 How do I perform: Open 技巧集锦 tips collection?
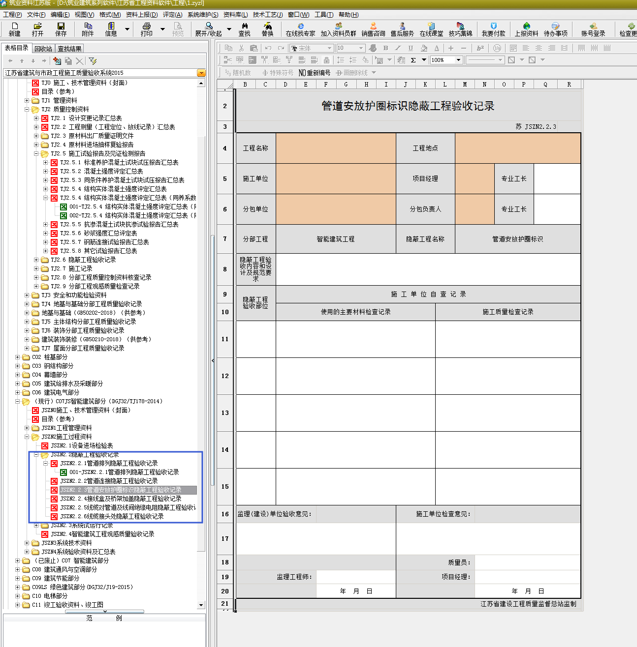(x=460, y=29)
